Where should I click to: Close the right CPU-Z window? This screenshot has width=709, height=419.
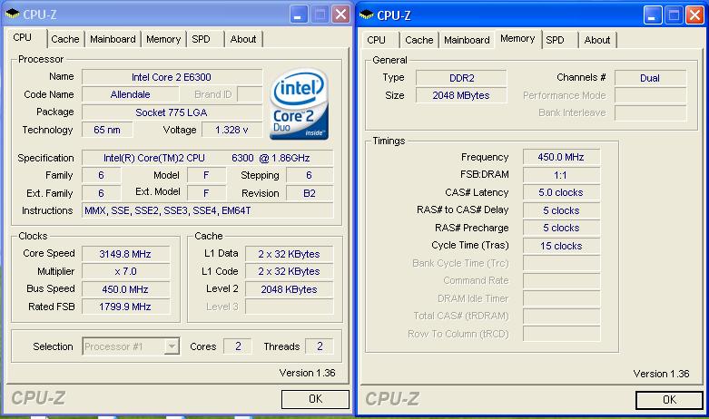(695, 15)
